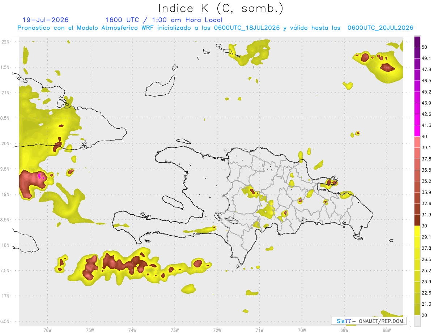The image size is (434, 335).
Task: Select the longitude label "71W"
Action: click(259, 330)
